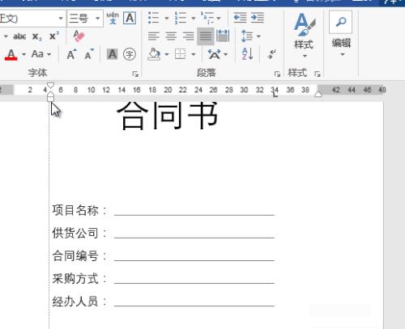
Task: Toggle Character Shading on selected text
Action: [112, 54]
